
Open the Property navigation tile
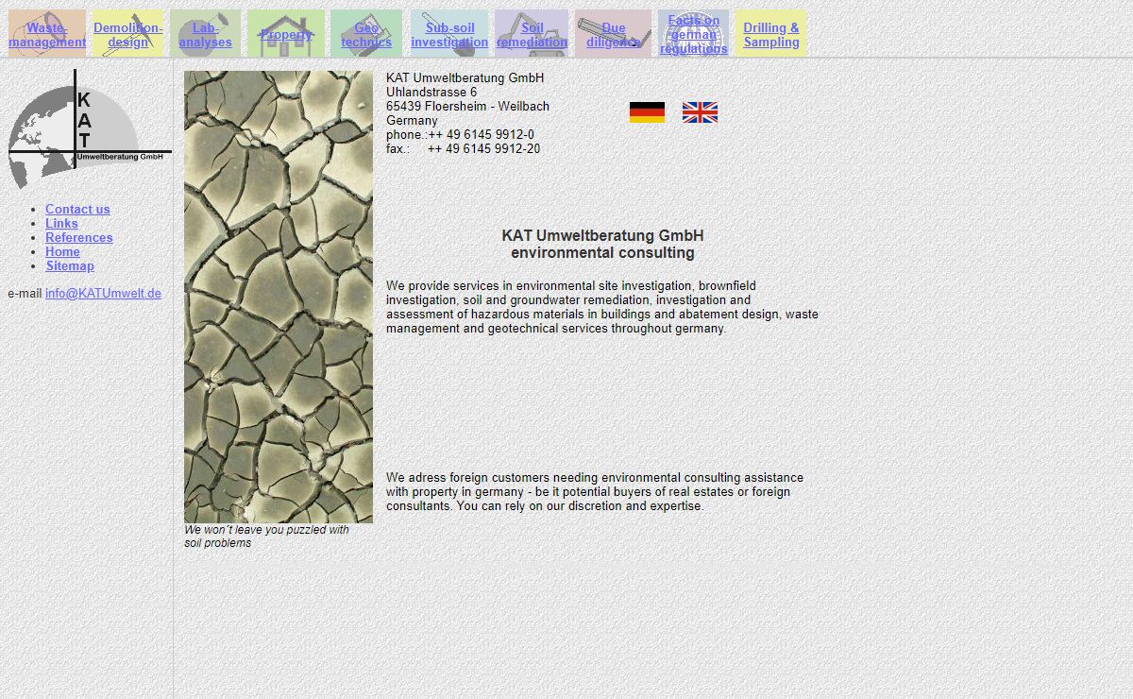(x=286, y=34)
